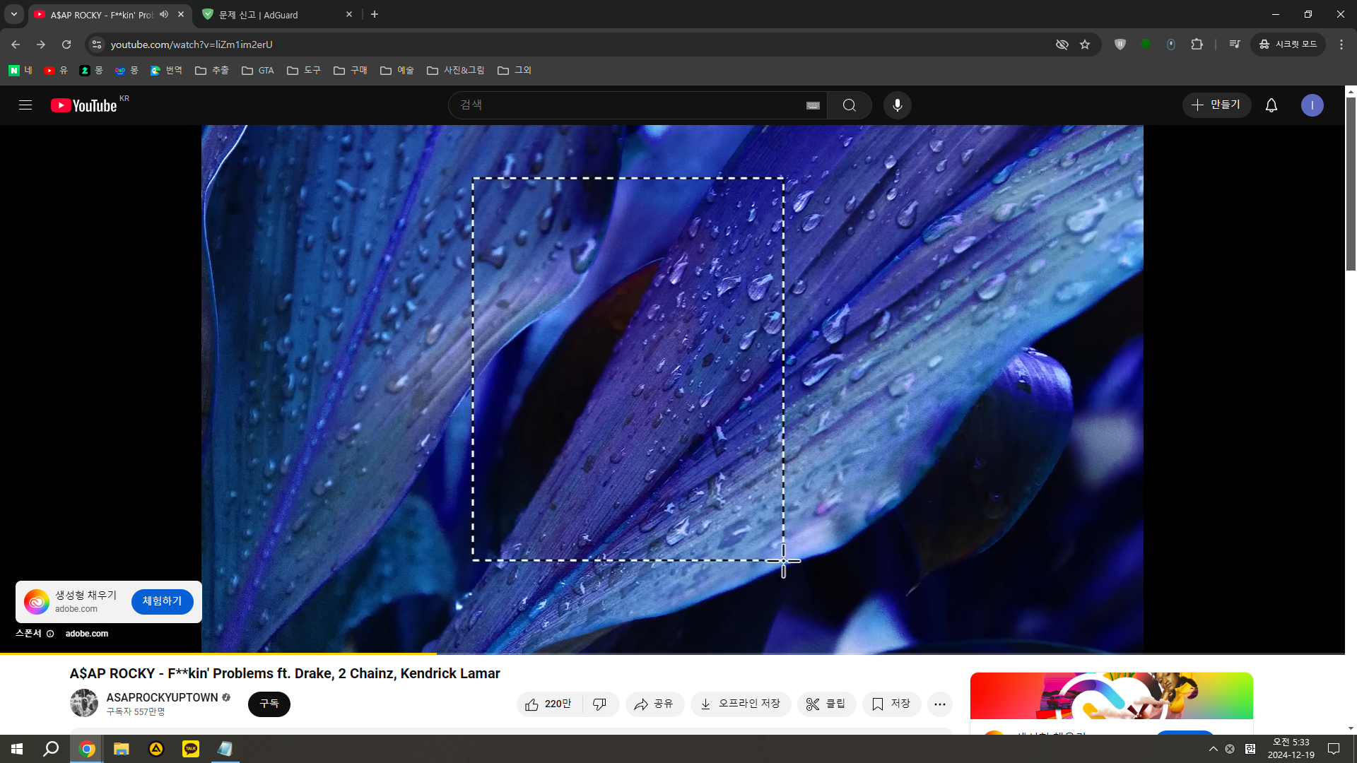Click the page vertical scrollbar thumb
Image resolution: width=1357 pixels, height=763 pixels.
click(x=1351, y=184)
